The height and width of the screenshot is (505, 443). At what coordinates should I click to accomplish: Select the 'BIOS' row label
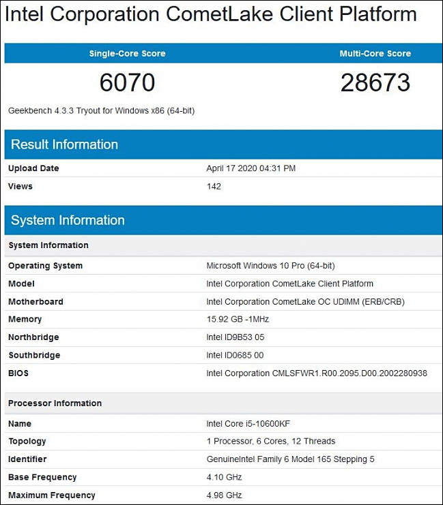18,373
